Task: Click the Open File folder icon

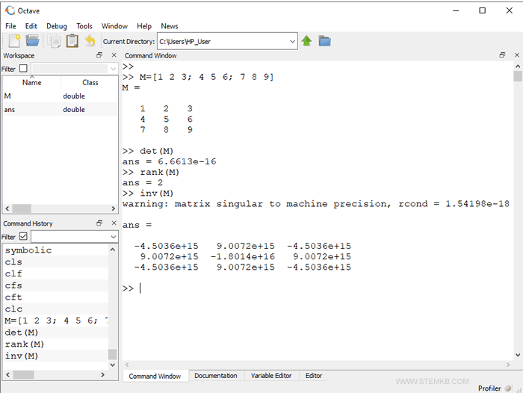Action: tap(33, 41)
